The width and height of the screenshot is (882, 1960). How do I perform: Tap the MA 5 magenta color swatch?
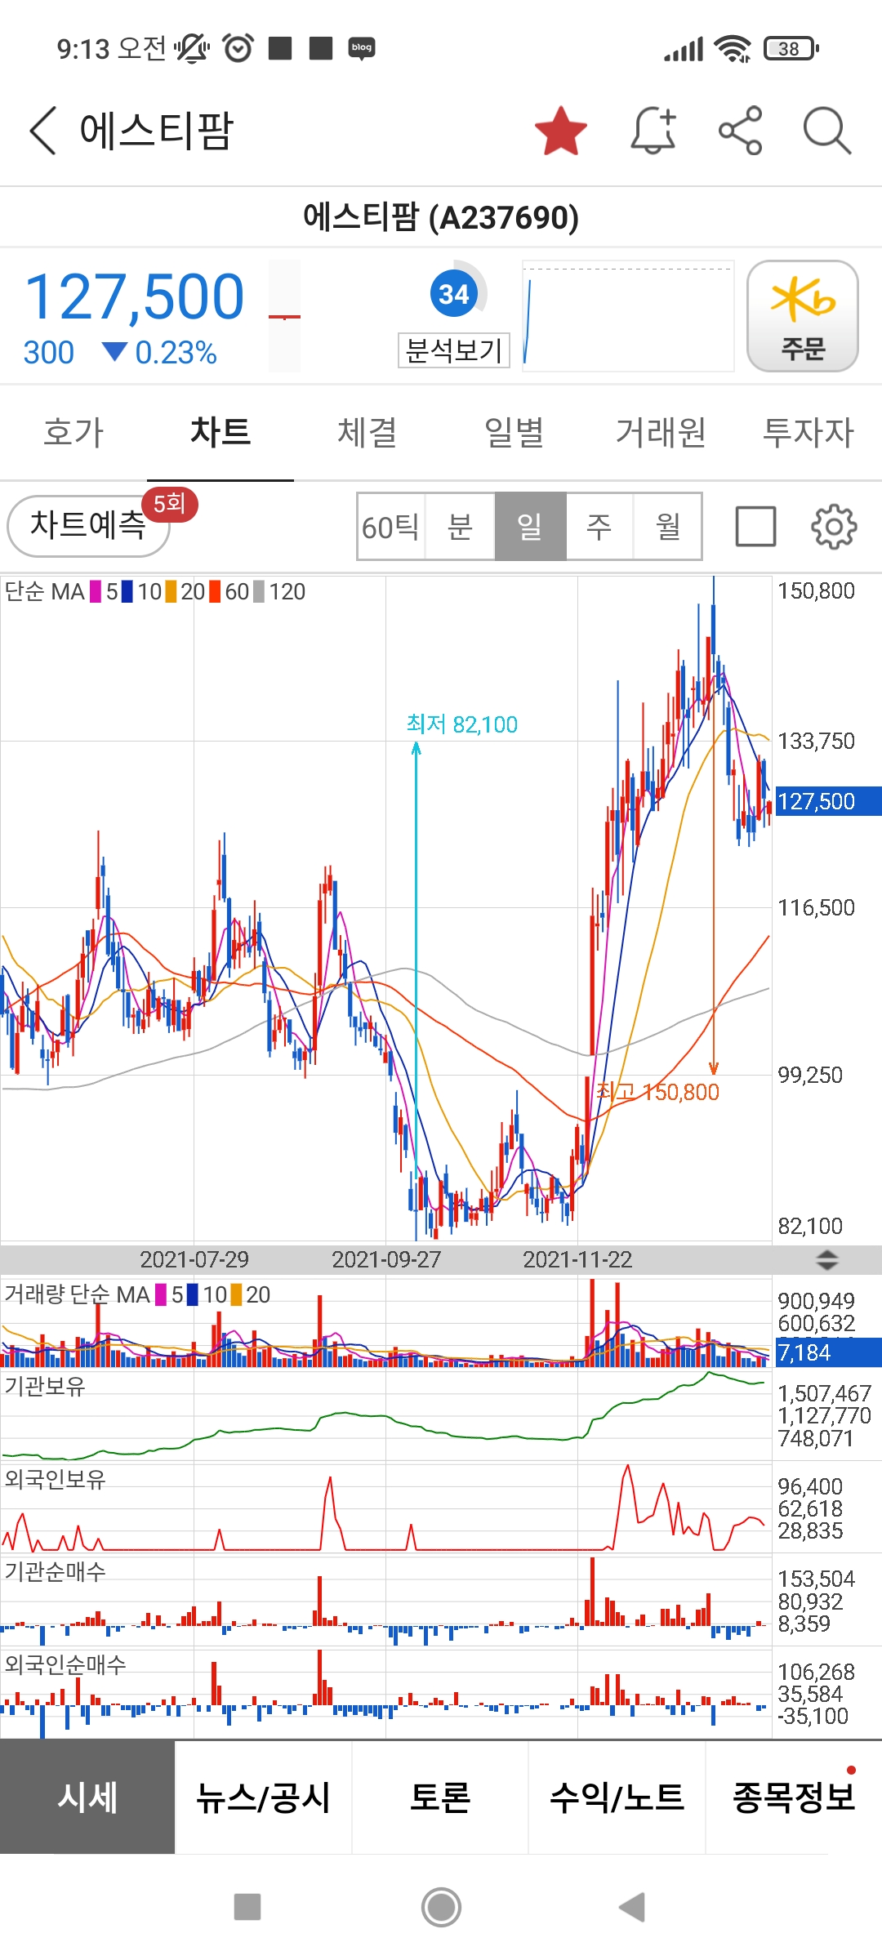(x=96, y=591)
